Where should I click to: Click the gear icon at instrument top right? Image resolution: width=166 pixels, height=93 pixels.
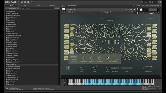(x=156, y=19)
